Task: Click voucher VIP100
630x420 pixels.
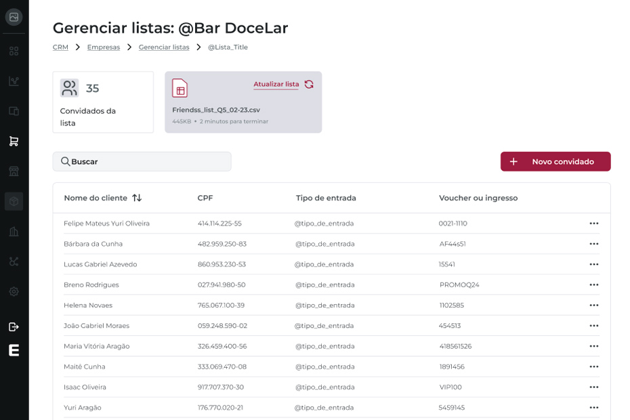Action: tap(450, 387)
